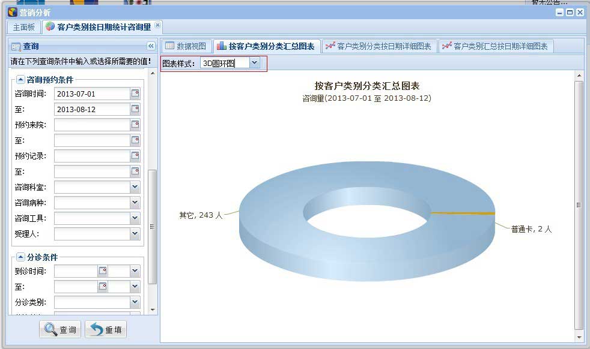Click the 营销分析 window app icon
Screen dimensions: 590x349
click(13, 12)
